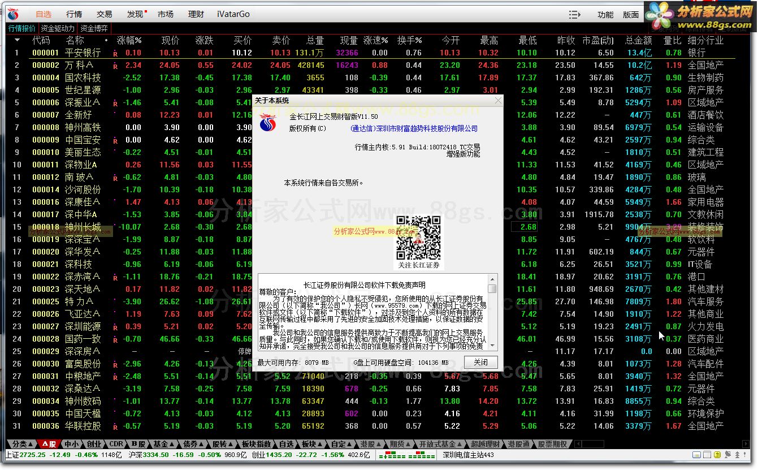
Task: Open the 深圳市财富趋势科技股份有限公司 link
Action: pyautogui.click(x=414, y=128)
